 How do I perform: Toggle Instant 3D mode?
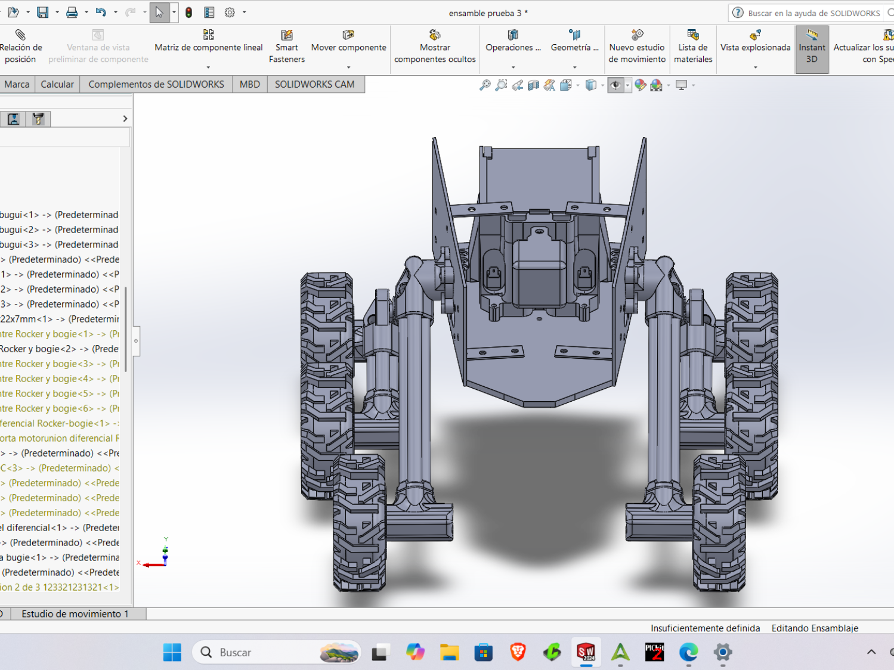click(x=812, y=49)
